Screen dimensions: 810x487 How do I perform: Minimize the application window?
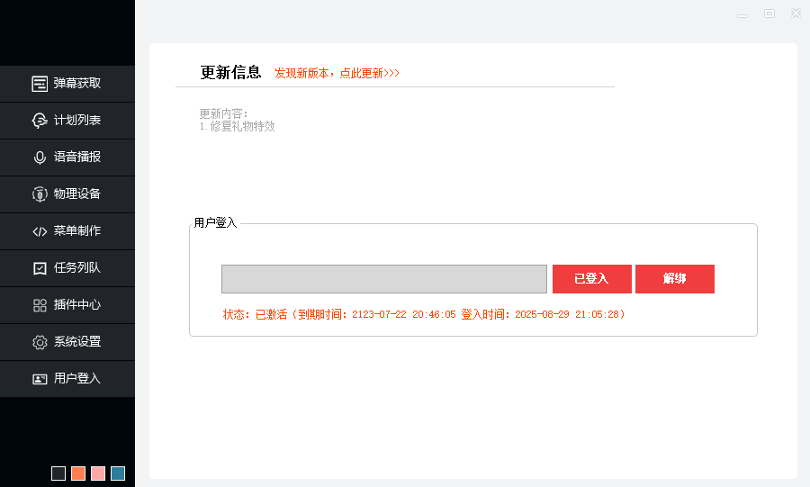742,14
